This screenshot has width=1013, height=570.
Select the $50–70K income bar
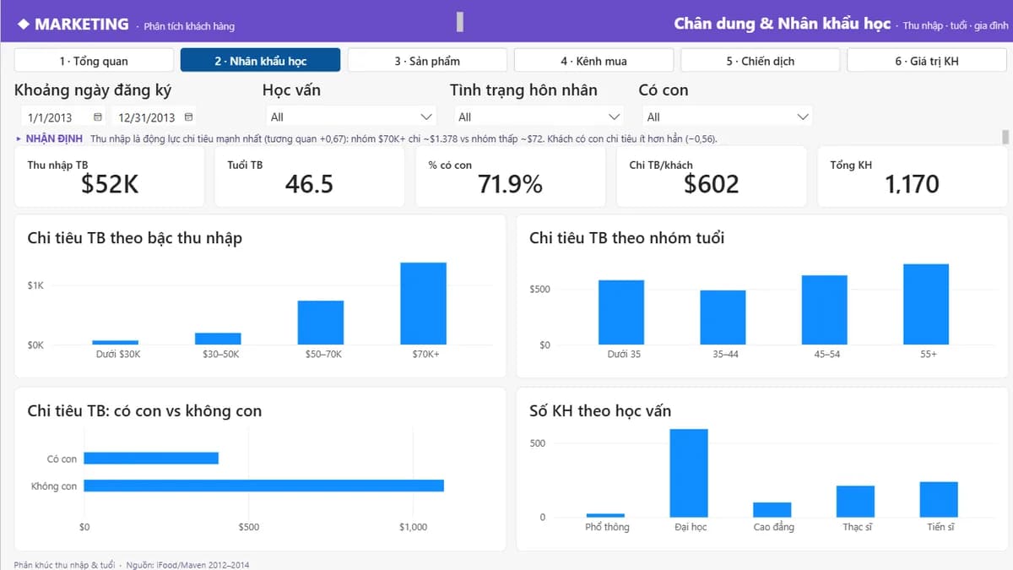[x=321, y=323]
